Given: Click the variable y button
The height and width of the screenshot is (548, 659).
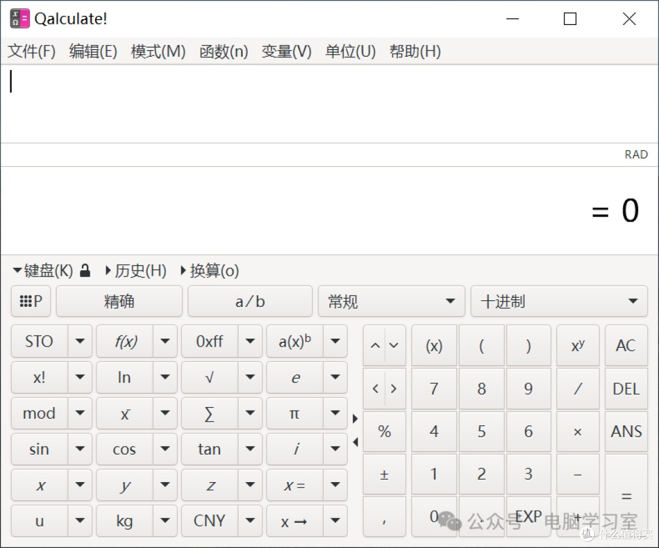Looking at the screenshot, I should point(125,485).
